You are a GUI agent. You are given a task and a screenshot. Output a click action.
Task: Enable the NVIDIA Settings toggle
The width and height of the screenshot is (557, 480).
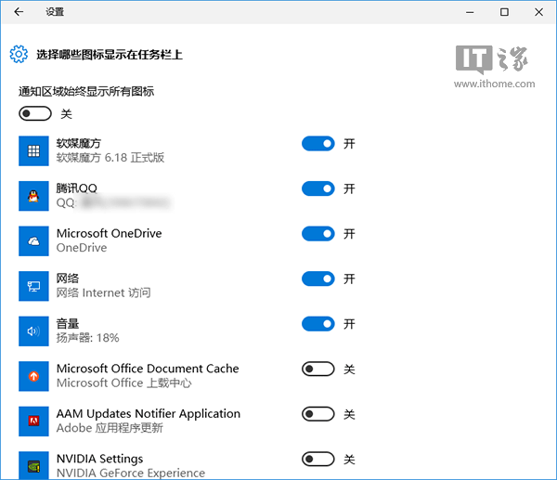[317, 459]
